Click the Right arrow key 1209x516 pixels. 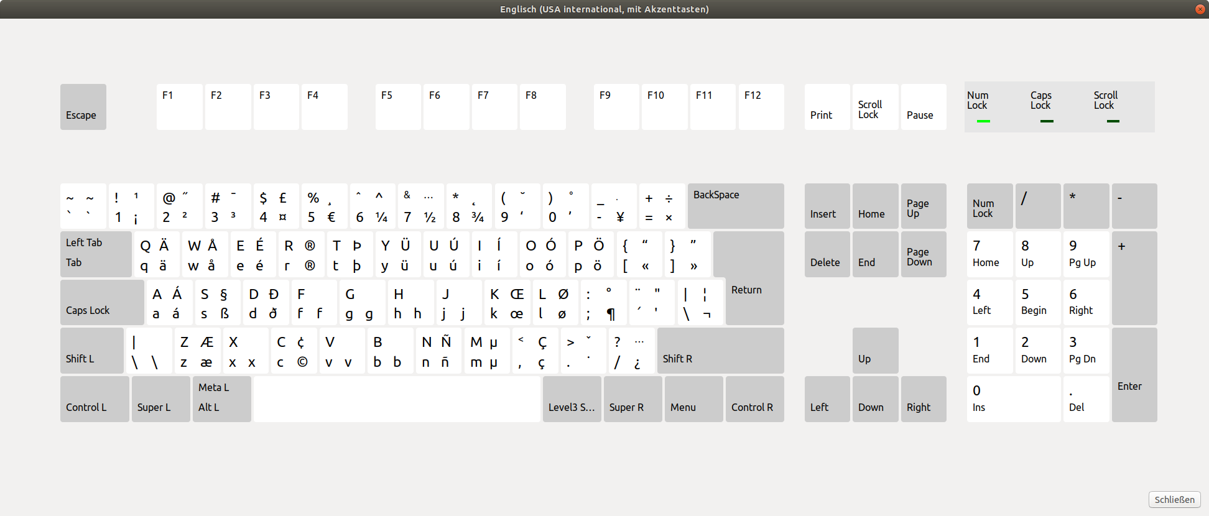[924, 399]
